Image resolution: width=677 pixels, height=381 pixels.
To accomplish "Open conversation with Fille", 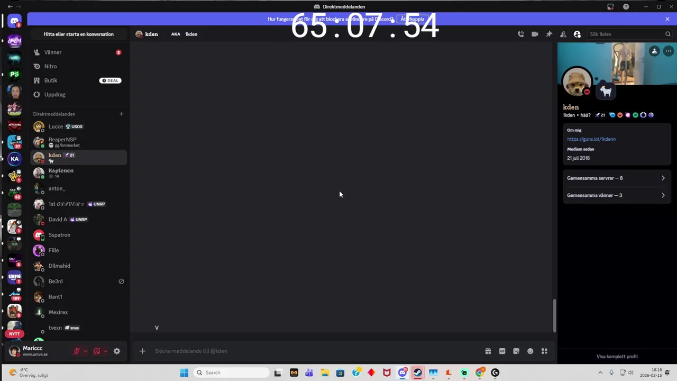I will 78,250.
